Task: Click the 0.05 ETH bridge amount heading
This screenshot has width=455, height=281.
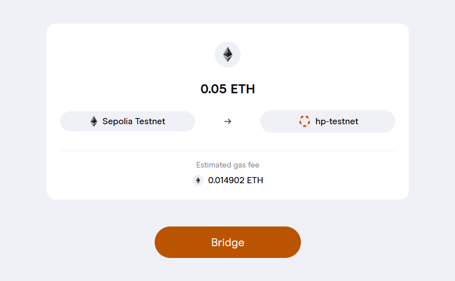Action: pyautogui.click(x=228, y=89)
